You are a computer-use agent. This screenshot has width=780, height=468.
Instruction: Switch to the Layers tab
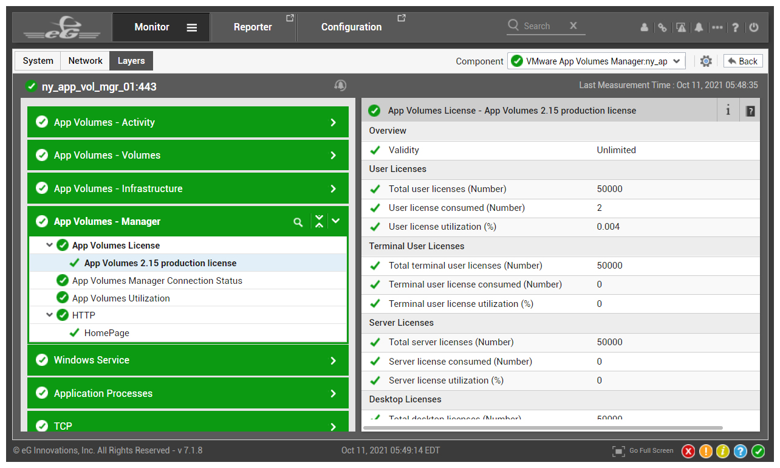[131, 61]
